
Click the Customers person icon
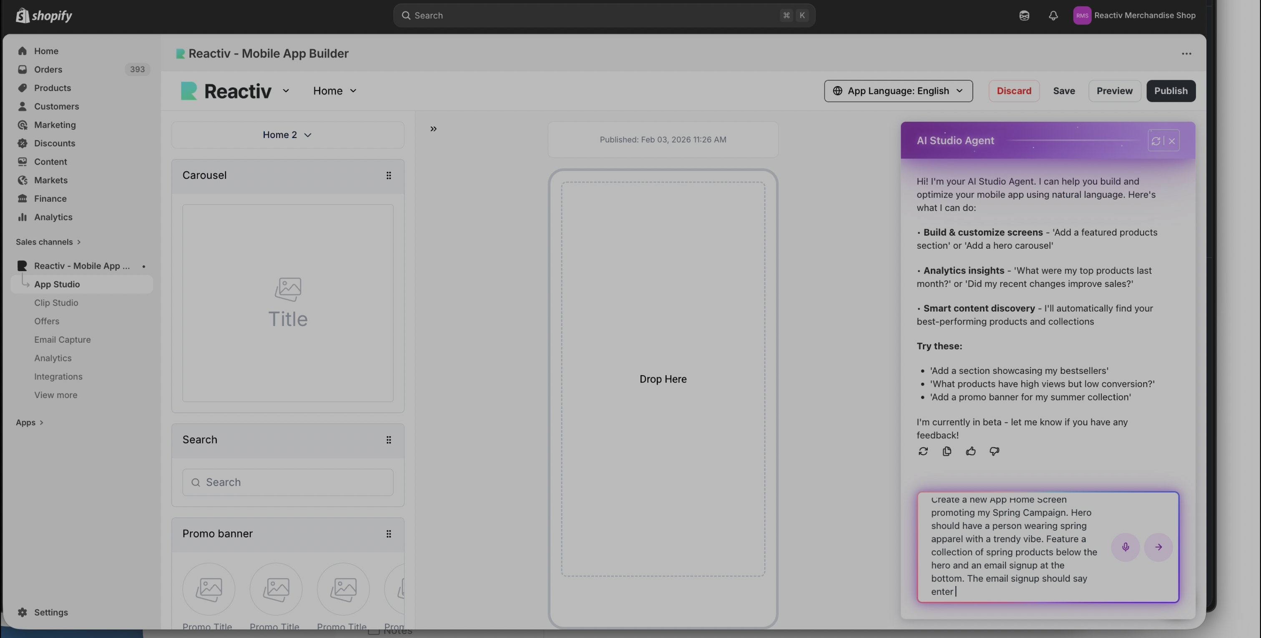pyautogui.click(x=22, y=107)
